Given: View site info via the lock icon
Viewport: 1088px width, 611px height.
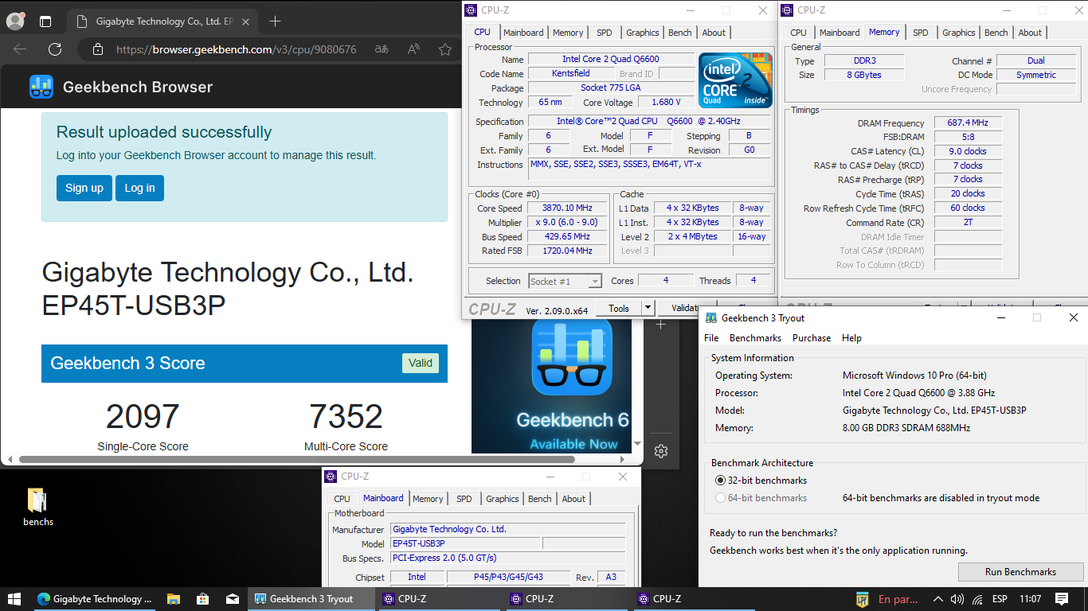Looking at the screenshot, I should 98,49.
